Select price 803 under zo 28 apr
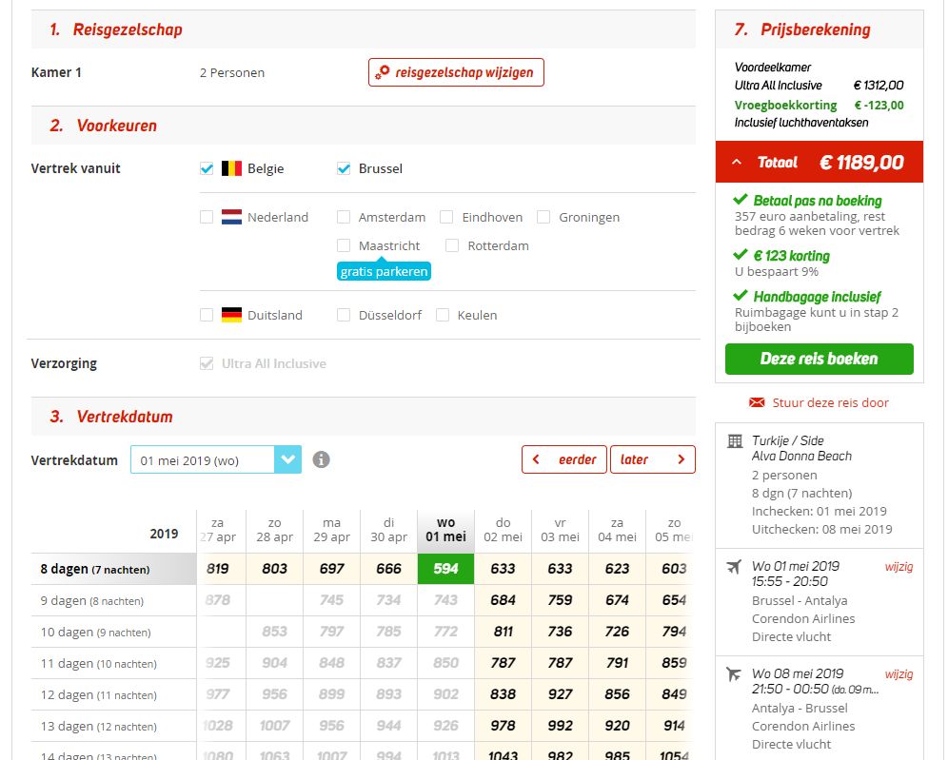This screenshot has width=948, height=760. (274, 569)
